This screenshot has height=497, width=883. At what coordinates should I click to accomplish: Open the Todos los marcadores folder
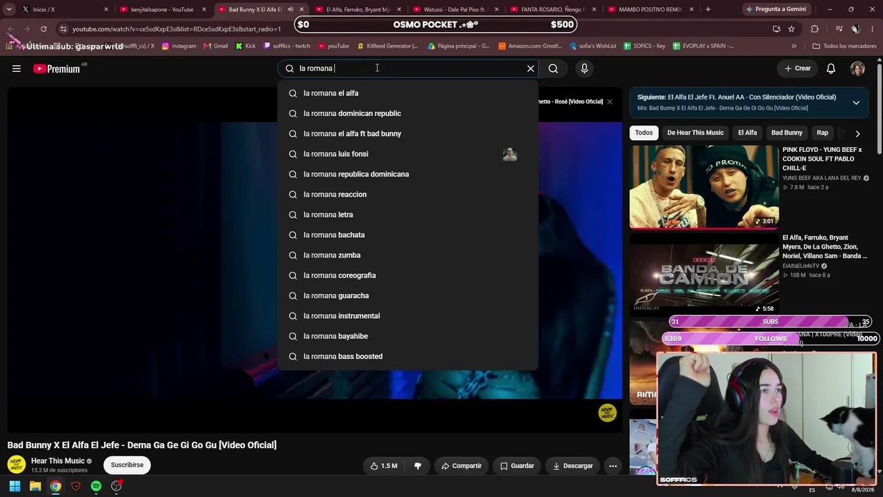pyautogui.click(x=843, y=46)
